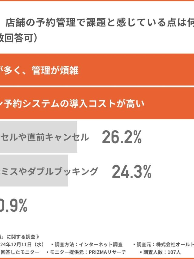Image resolution: width=194 pixels, height=259 pixels.
Task: Click the orange strip at the top edge
Action: coord(97,1)
